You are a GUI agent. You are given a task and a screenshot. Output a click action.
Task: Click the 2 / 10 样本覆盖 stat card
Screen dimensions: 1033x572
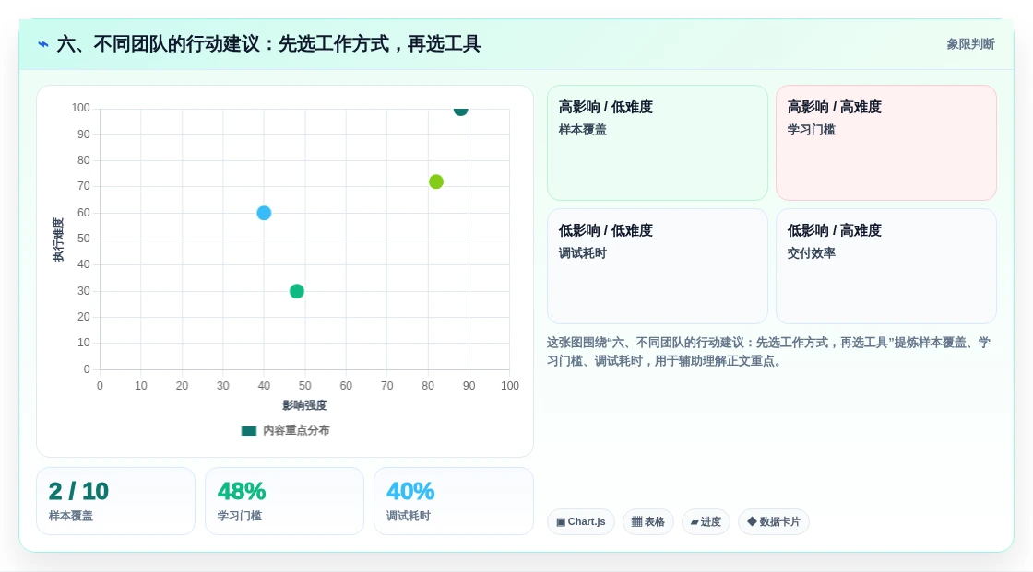[x=116, y=501]
